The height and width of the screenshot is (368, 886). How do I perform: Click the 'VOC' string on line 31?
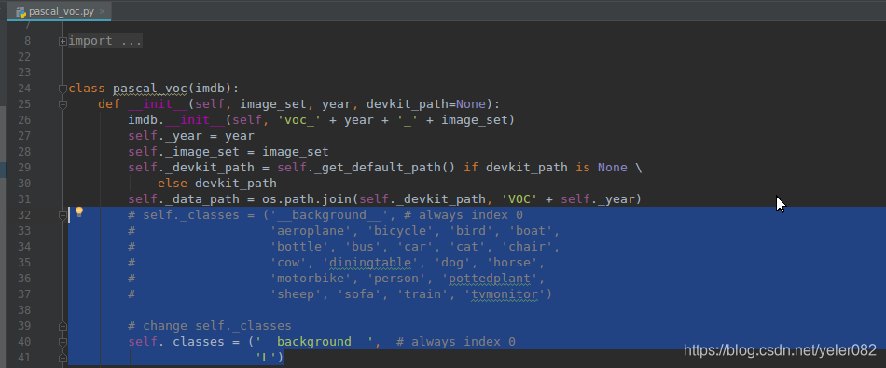(x=519, y=199)
